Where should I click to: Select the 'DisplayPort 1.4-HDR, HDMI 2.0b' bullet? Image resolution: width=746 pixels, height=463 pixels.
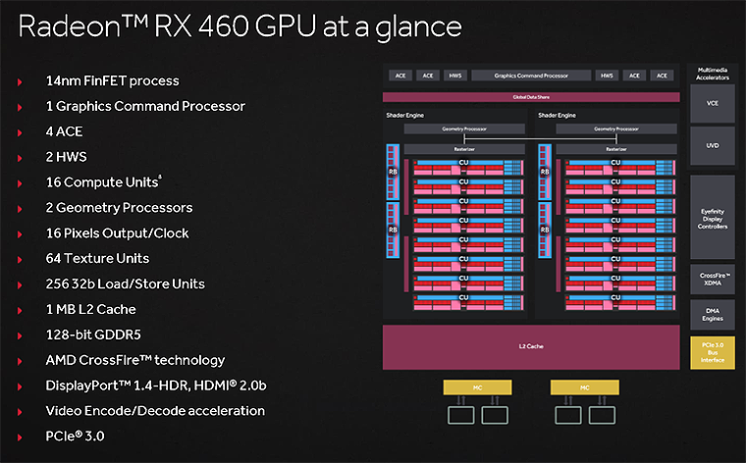156,386
